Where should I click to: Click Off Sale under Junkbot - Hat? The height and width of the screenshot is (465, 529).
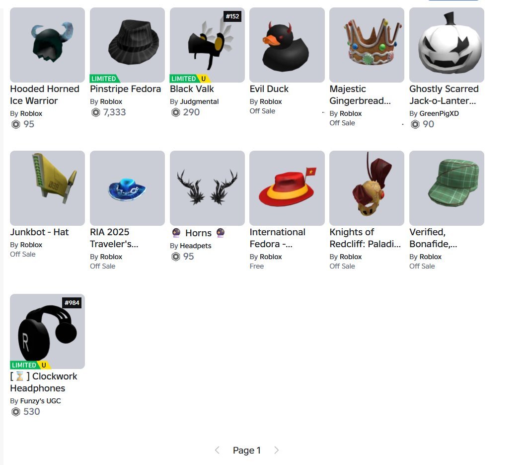23,254
